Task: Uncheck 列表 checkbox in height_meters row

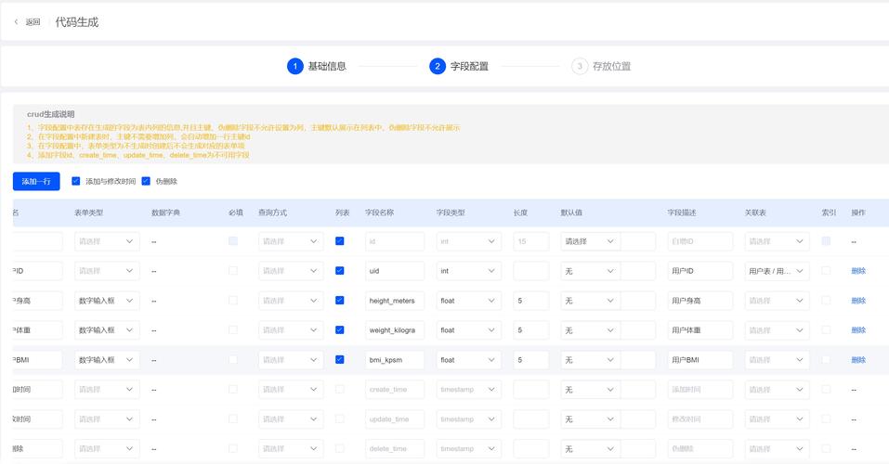Action: click(x=340, y=301)
